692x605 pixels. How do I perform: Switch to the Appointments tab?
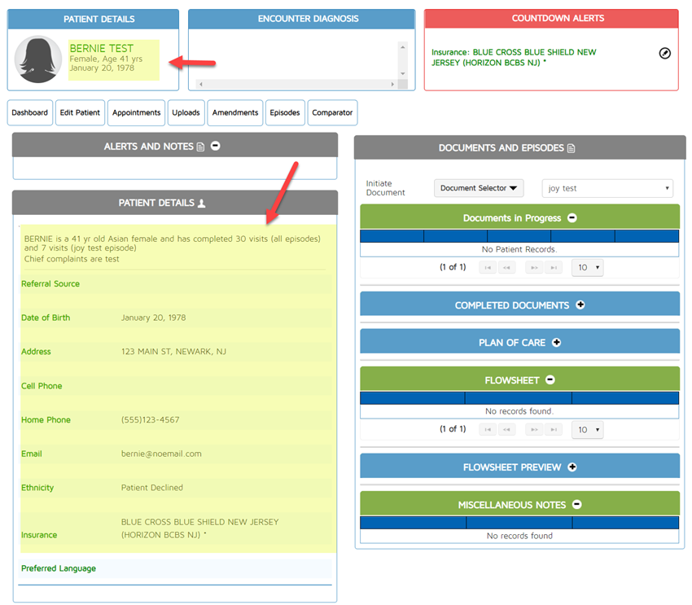136,112
